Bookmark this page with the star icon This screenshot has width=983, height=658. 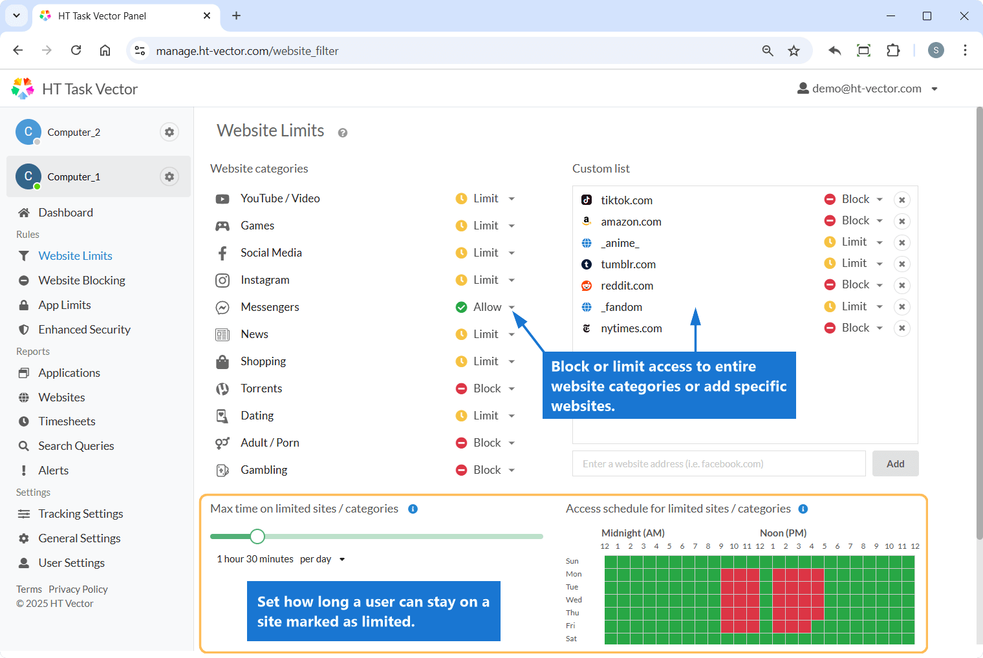(x=794, y=50)
